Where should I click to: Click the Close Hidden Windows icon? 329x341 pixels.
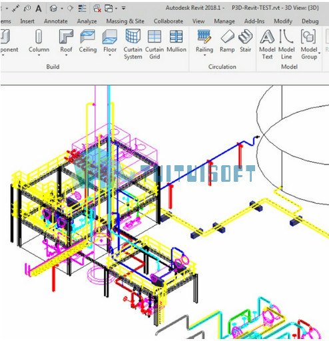point(97,9)
